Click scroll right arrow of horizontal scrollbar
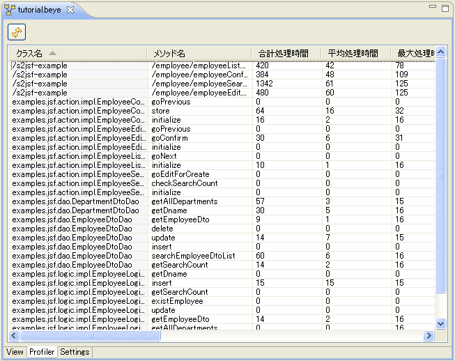The height and width of the screenshot is (361, 455). pos(429,336)
